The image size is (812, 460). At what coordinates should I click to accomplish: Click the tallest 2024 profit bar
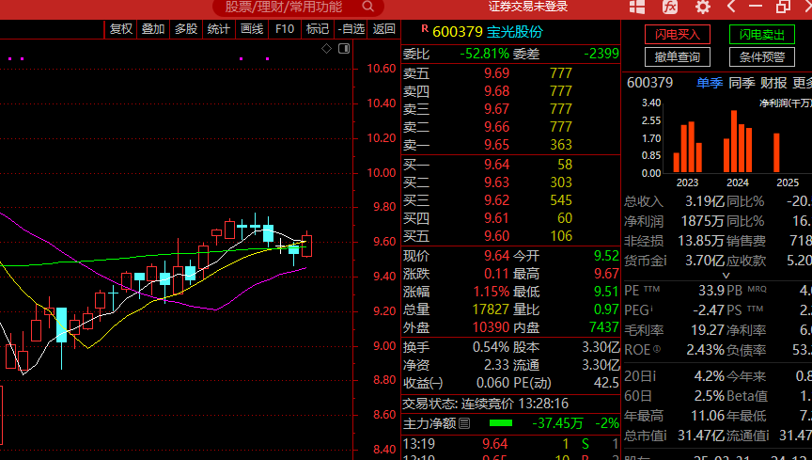point(734,141)
